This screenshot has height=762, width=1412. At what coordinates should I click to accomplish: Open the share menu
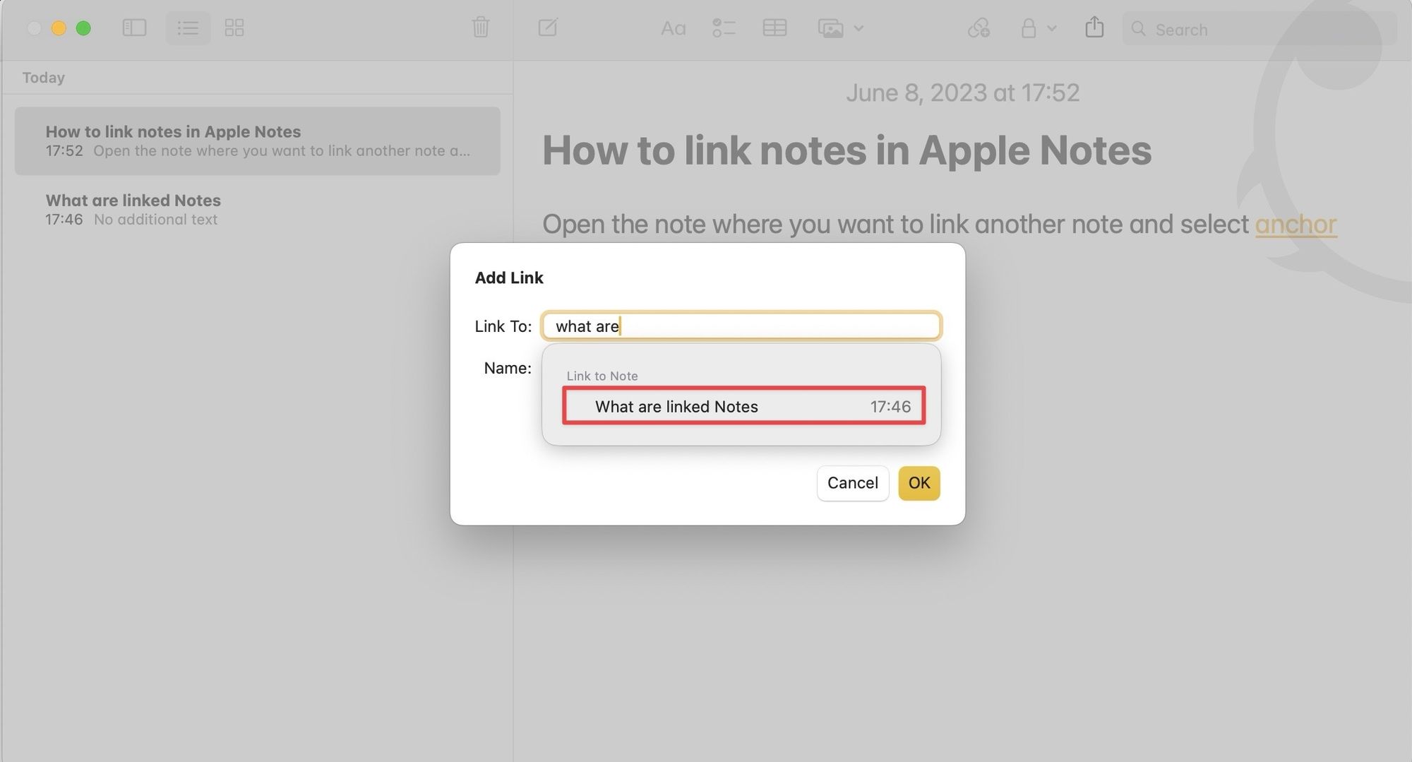1094,28
